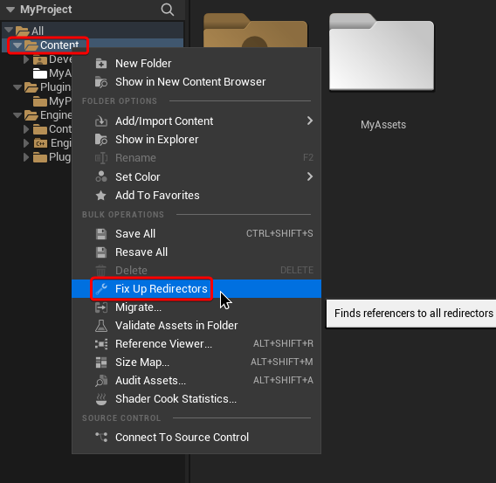Select the MyAssets folder thumbnail

coord(382,52)
